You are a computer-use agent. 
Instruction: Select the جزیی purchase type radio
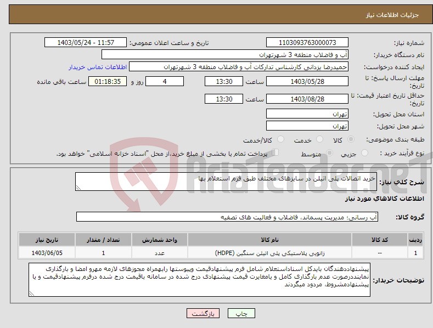pyautogui.click(x=364, y=152)
